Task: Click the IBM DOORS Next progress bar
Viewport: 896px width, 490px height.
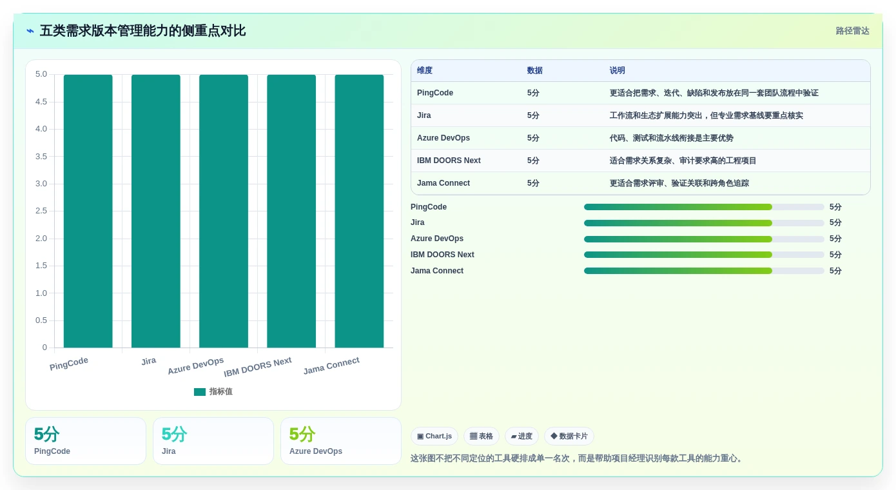Action: 704,255
